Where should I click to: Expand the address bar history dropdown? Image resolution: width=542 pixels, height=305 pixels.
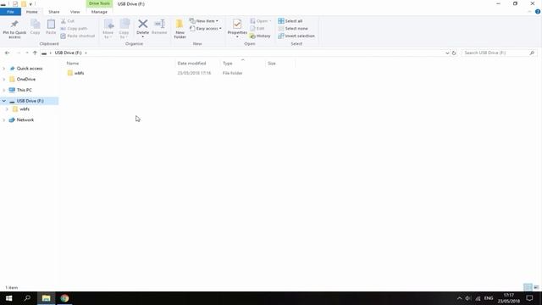pos(447,53)
